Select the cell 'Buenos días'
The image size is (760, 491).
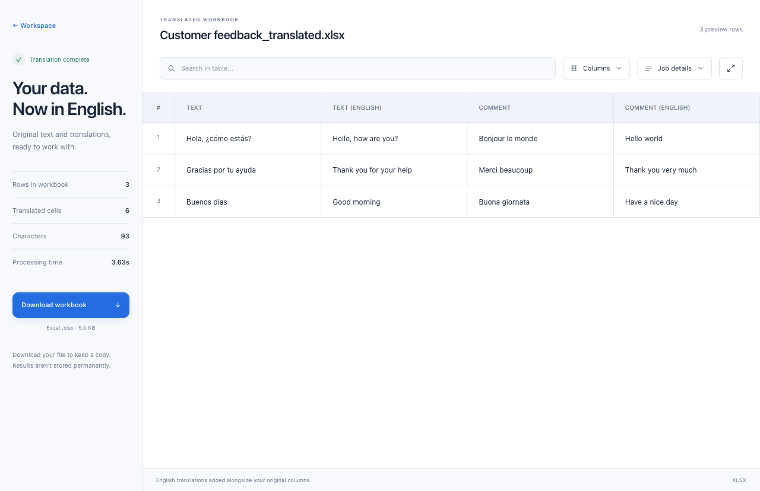248,202
